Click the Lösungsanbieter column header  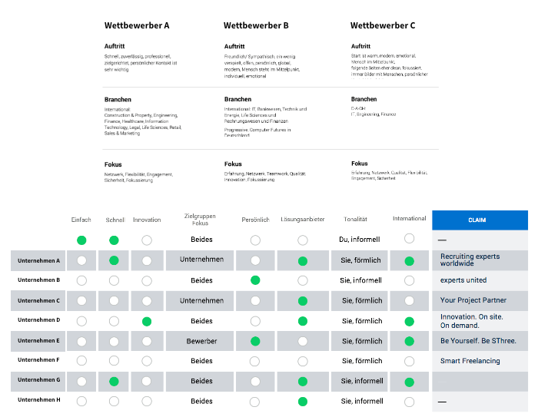pos(303,219)
